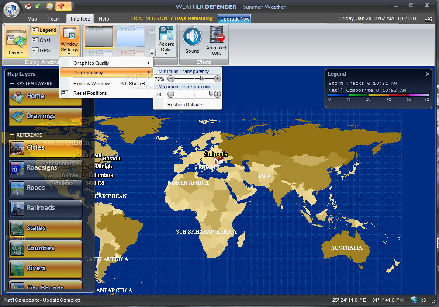Toggle the Cities layer
Screen dimensions: 439x307
pyautogui.click(x=45, y=148)
